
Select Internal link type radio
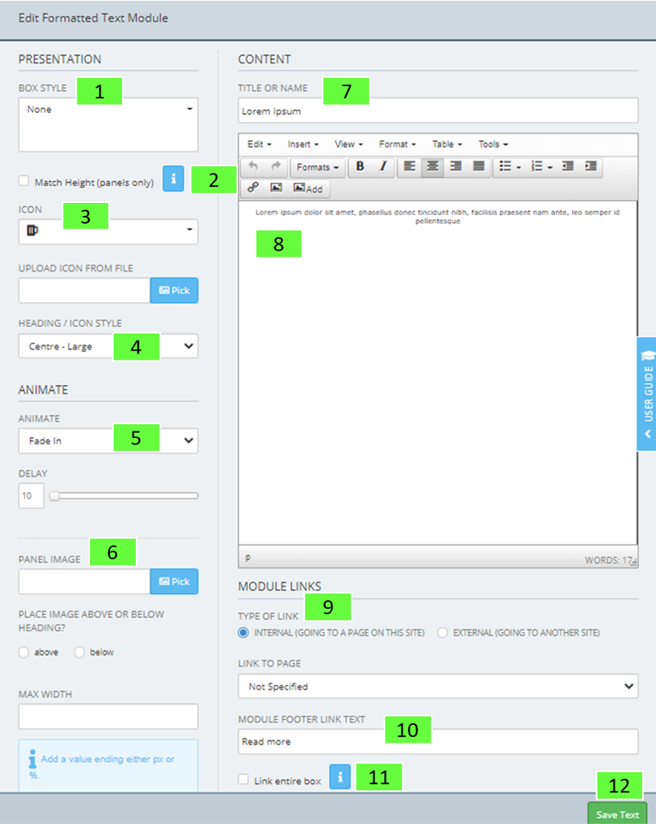point(244,632)
